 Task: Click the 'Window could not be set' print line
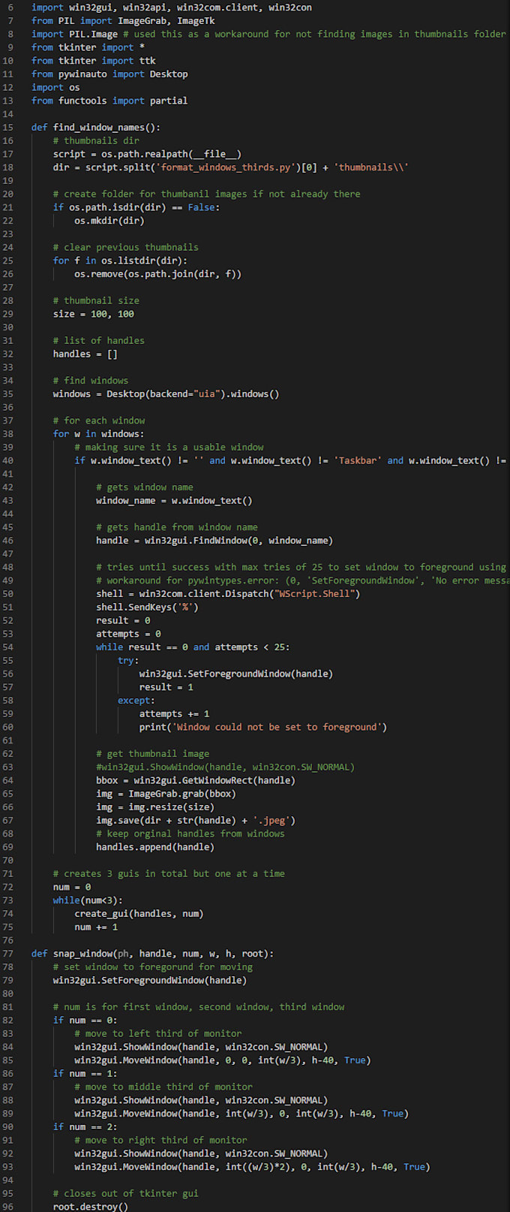point(263,728)
